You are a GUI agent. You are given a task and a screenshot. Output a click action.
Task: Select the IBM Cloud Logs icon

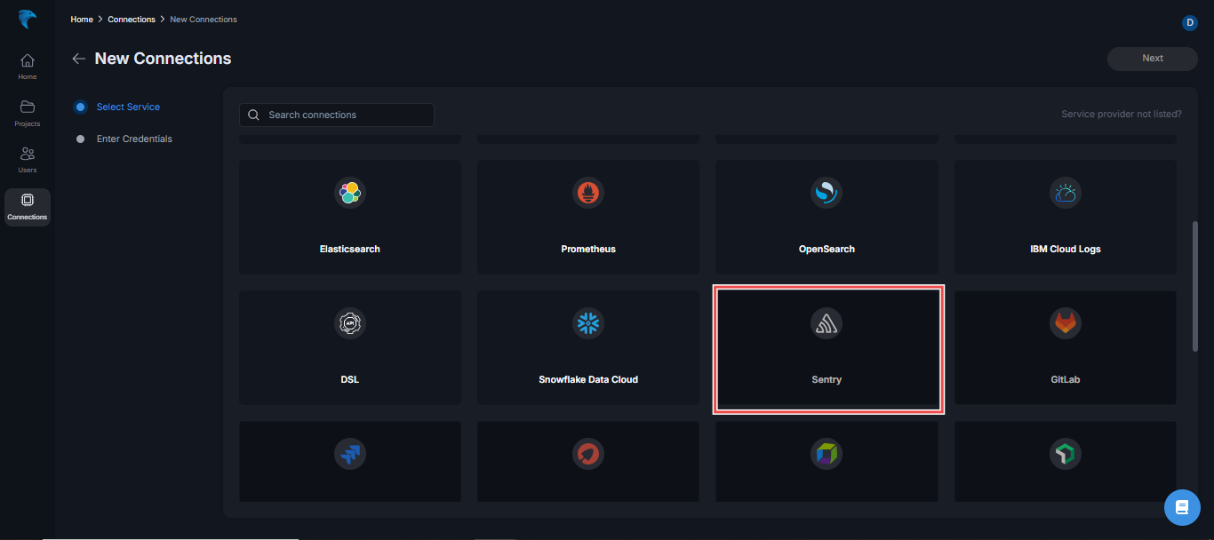click(x=1065, y=193)
